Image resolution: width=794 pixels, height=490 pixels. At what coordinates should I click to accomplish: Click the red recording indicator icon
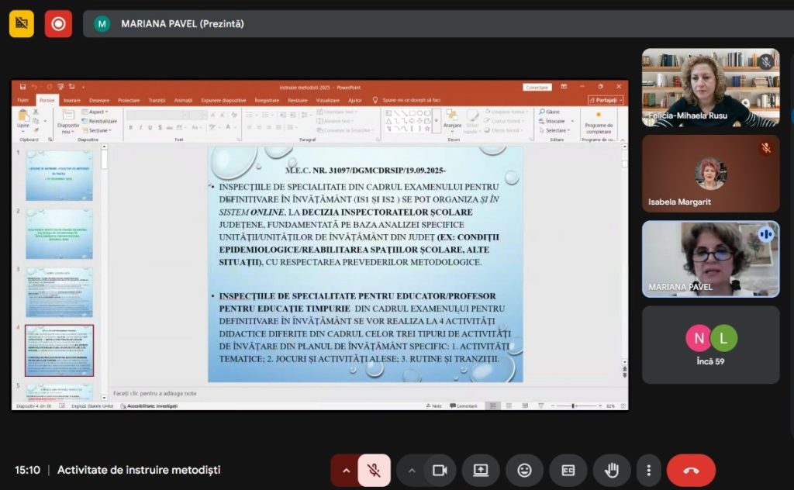click(x=58, y=23)
